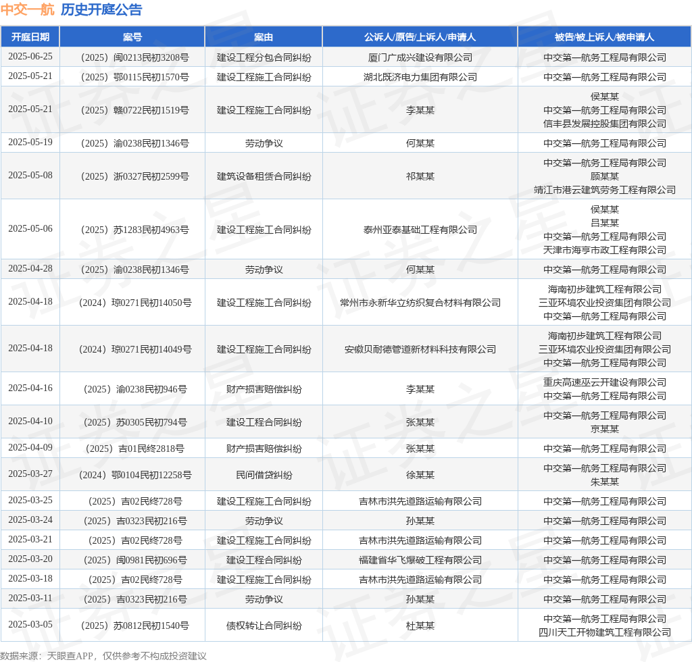Click plaintiff 湖北既济电力集团有限公司
This screenshot has width=692, height=662.
tap(420, 77)
